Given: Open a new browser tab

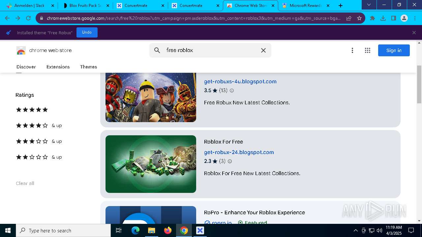Looking at the screenshot, I should 341,5.
